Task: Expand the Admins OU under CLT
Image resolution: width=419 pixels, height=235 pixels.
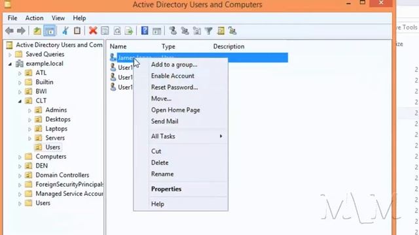Action: pyautogui.click(x=29, y=110)
